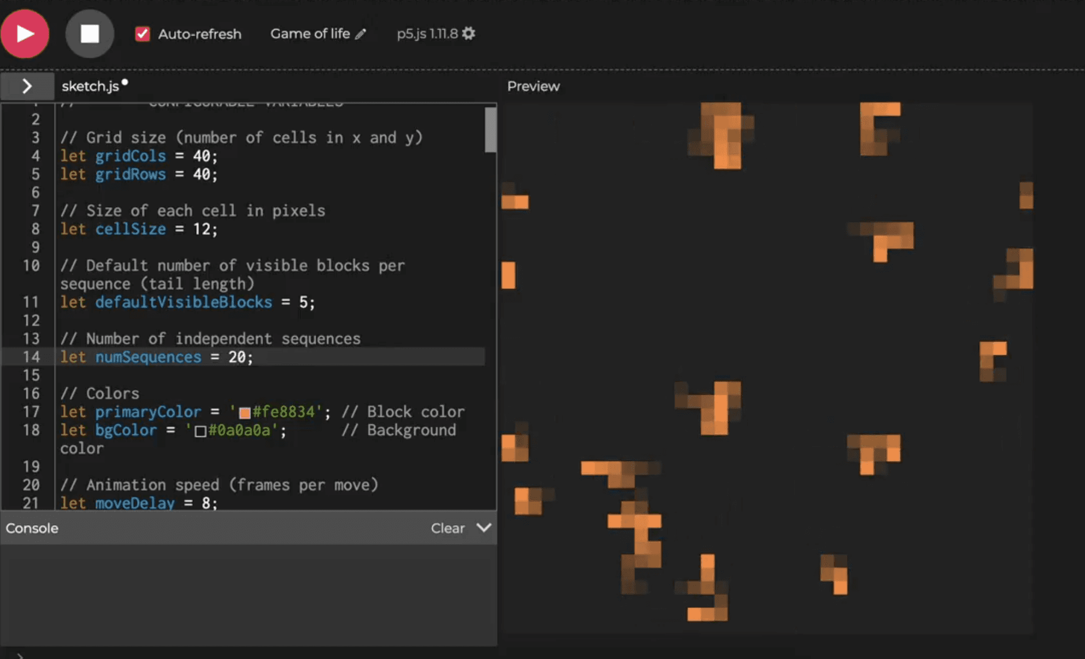This screenshot has width=1085, height=659.
Task: Open the orange #fe8834 color swatch
Action: tap(244, 413)
